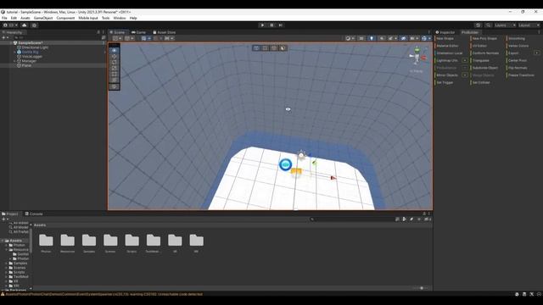
Task: Switch to the Inspector tab
Action: 445,32
